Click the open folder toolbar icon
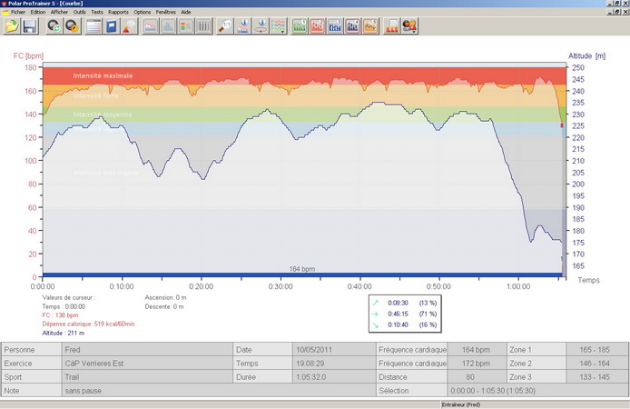 13,26
